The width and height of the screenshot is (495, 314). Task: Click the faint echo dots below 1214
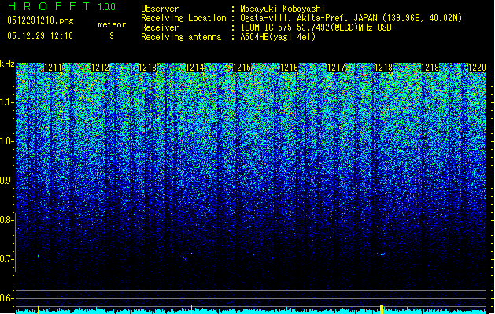pyautogui.click(x=186, y=256)
